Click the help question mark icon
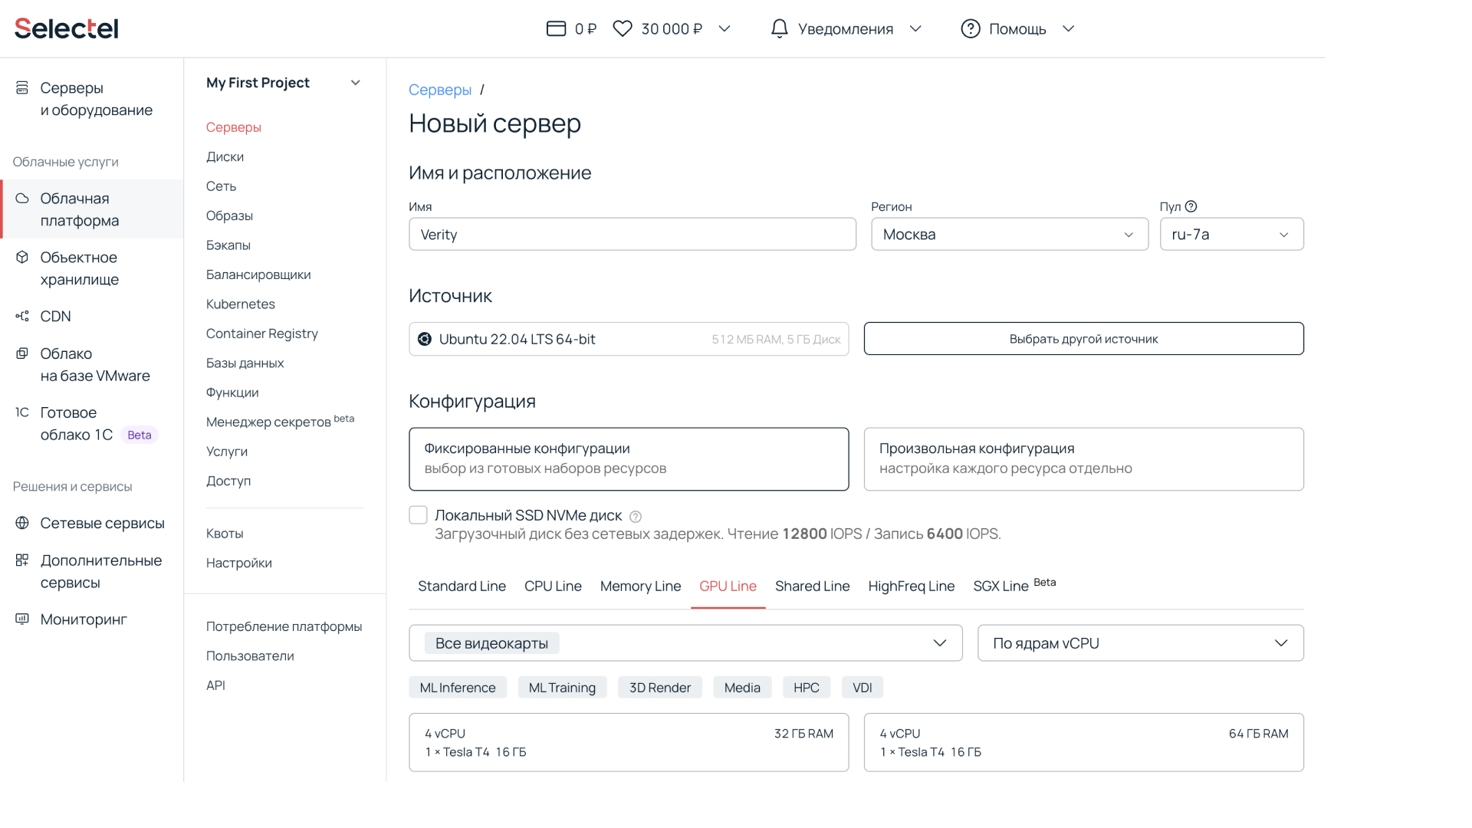 (971, 28)
